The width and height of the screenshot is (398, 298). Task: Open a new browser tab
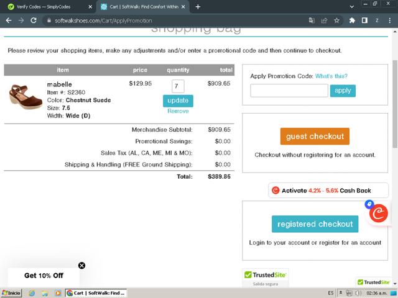point(198,7)
